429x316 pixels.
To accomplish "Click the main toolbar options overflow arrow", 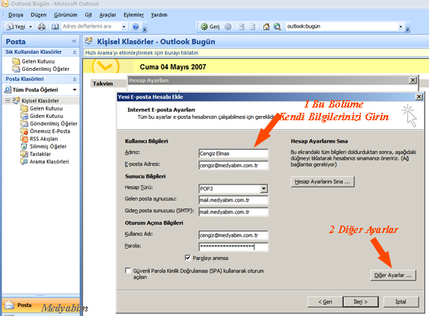I will [145, 28].
